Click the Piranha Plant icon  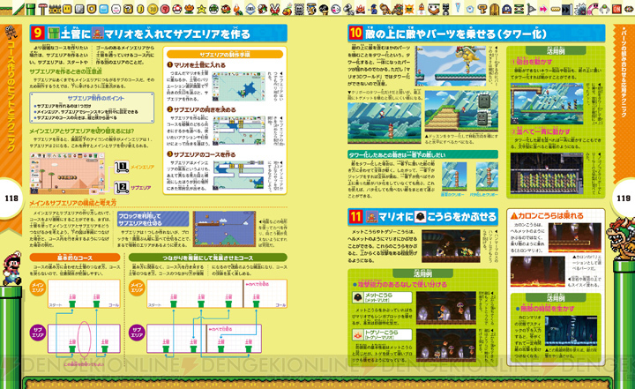click(x=274, y=9)
